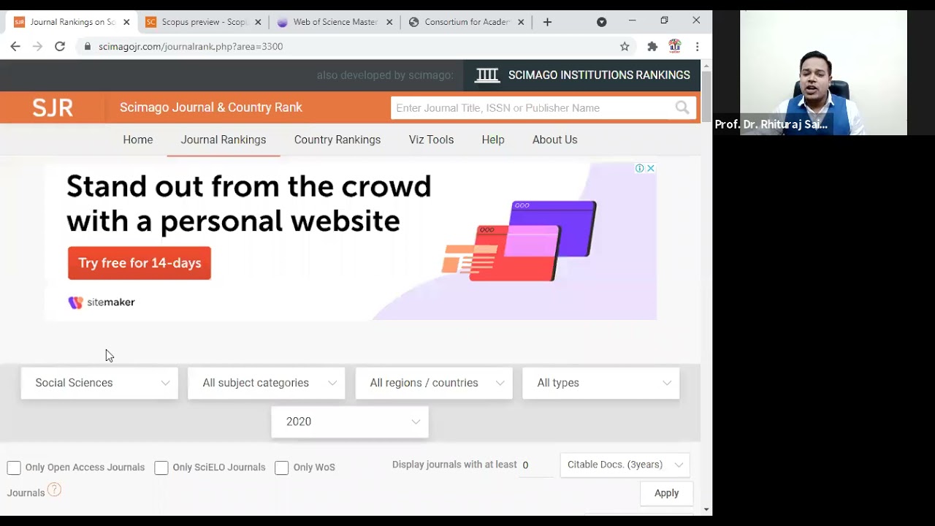This screenshot has width=935, height=526.
Task: Click the minimum citable documents value field
Action: pyautogui.click(x=537, y=465)
